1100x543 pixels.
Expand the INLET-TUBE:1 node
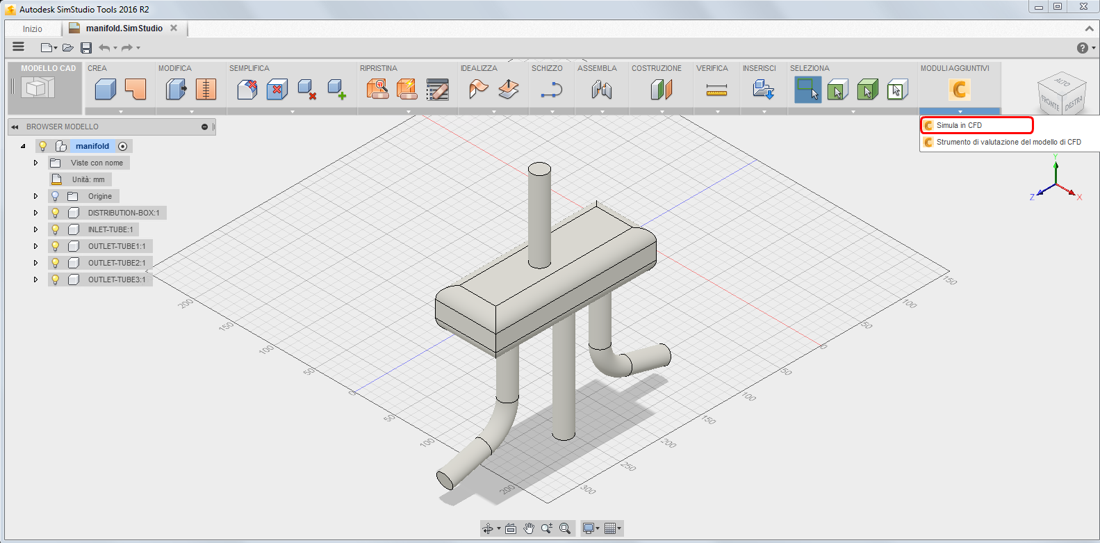point(35,229)
